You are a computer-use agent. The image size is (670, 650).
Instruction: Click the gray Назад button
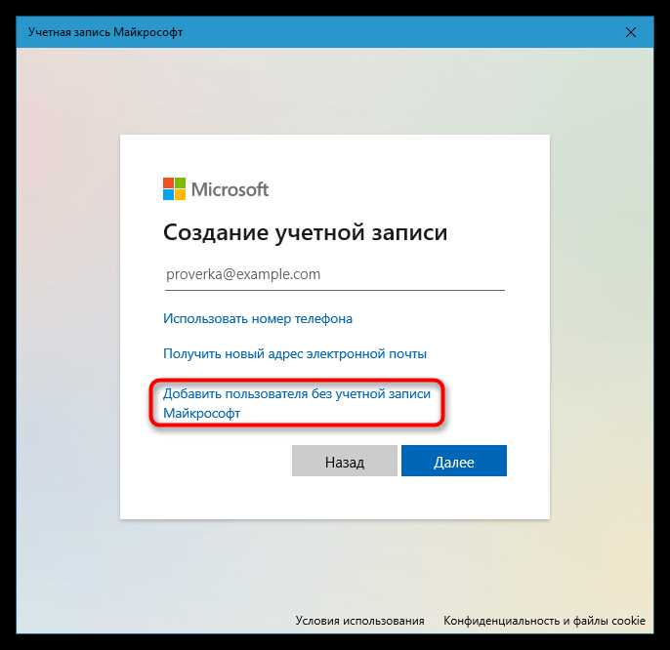345,461
